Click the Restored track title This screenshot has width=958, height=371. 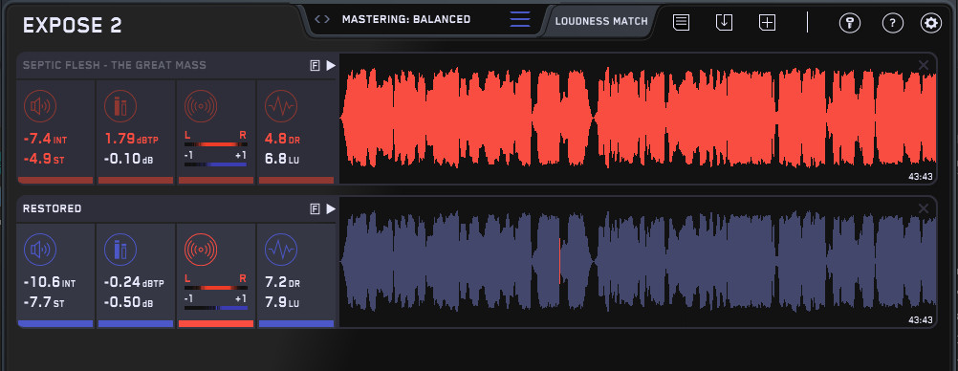52,209
